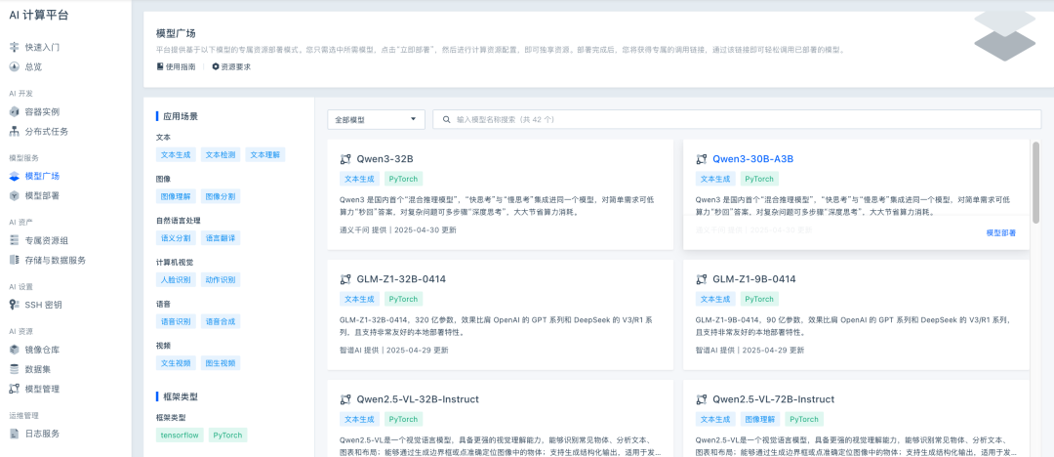Click the 快速入门 sidebar icon

14,47
